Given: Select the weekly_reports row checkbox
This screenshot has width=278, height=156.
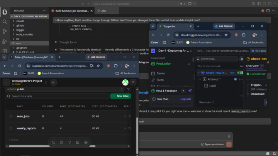Looking at the screenshot, I should 11,128.
